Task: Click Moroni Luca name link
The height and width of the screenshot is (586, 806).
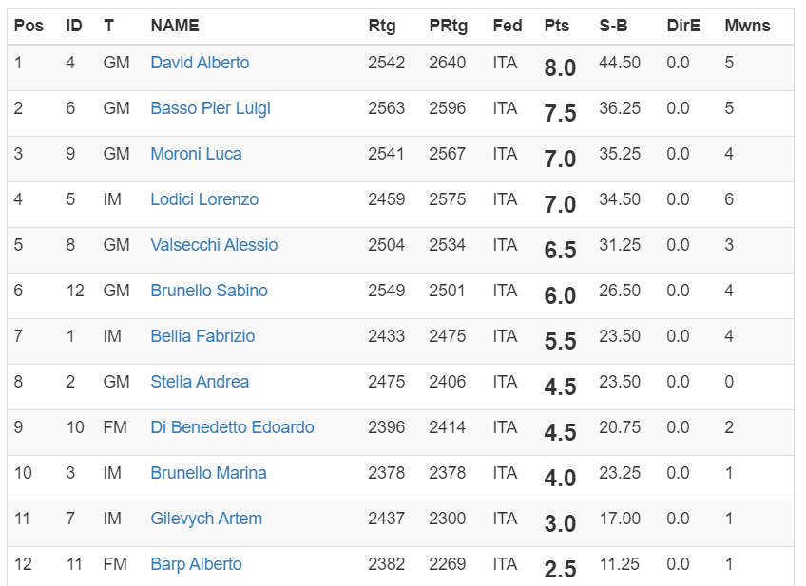Action: [196, 154]
